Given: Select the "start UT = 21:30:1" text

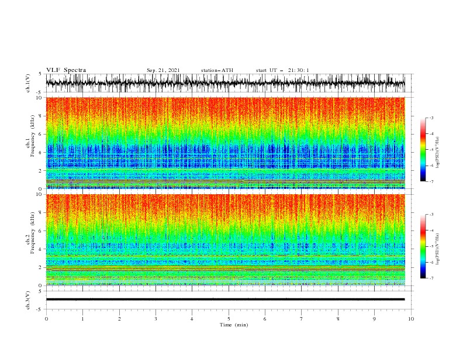Looking at the screenshot, I should [282, 70].
